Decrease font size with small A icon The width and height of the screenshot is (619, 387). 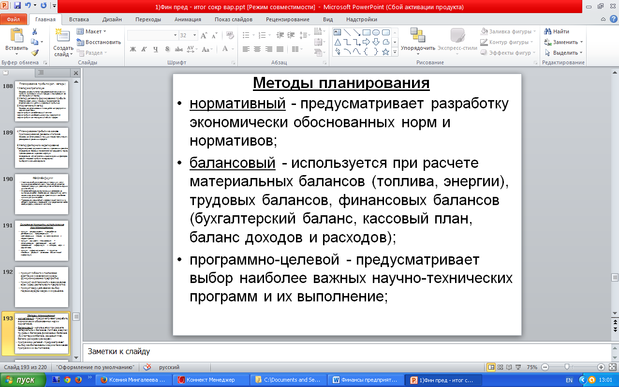tap(214, 35)
